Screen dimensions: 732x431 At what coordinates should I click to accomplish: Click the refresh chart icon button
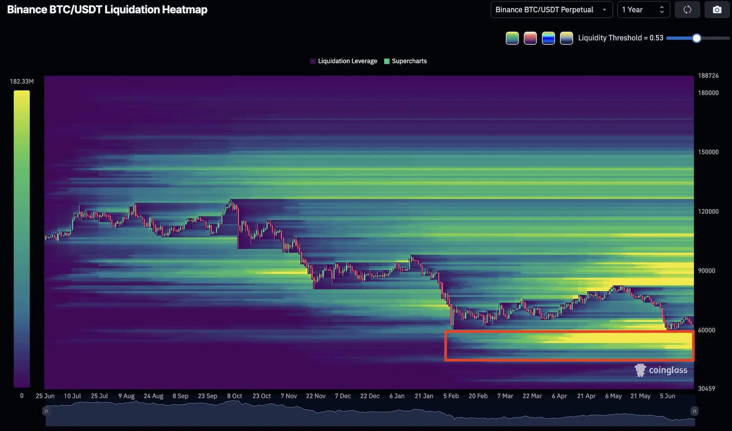click(x=687, y=10)
